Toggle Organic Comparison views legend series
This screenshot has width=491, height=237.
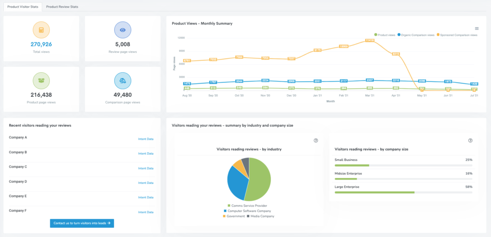tap(416, 35)
